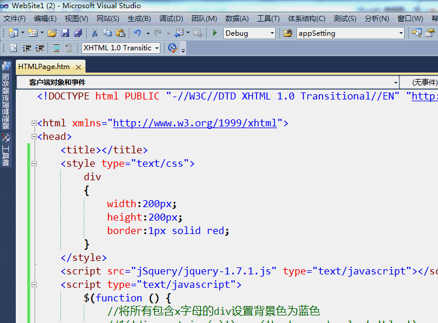This screenshot has width=438, height=323.
Task: Click the Paste clipboard icon
Action: (121, 33)
